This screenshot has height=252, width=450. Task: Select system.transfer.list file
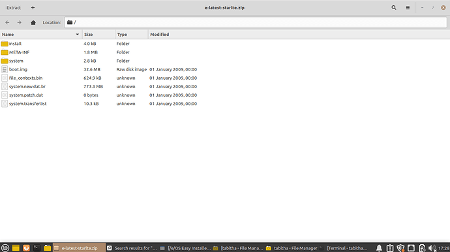tap(27, 104)
